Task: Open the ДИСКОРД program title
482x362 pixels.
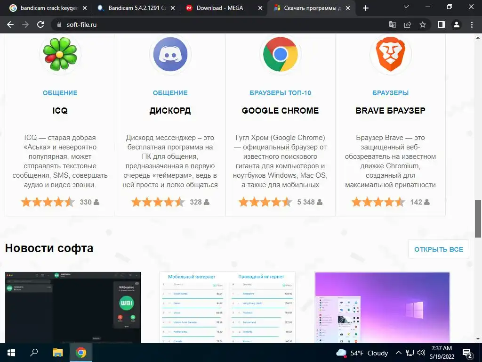Action: [170, 110]
